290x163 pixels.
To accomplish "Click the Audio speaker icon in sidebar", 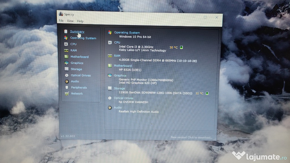I will (66, 81).
